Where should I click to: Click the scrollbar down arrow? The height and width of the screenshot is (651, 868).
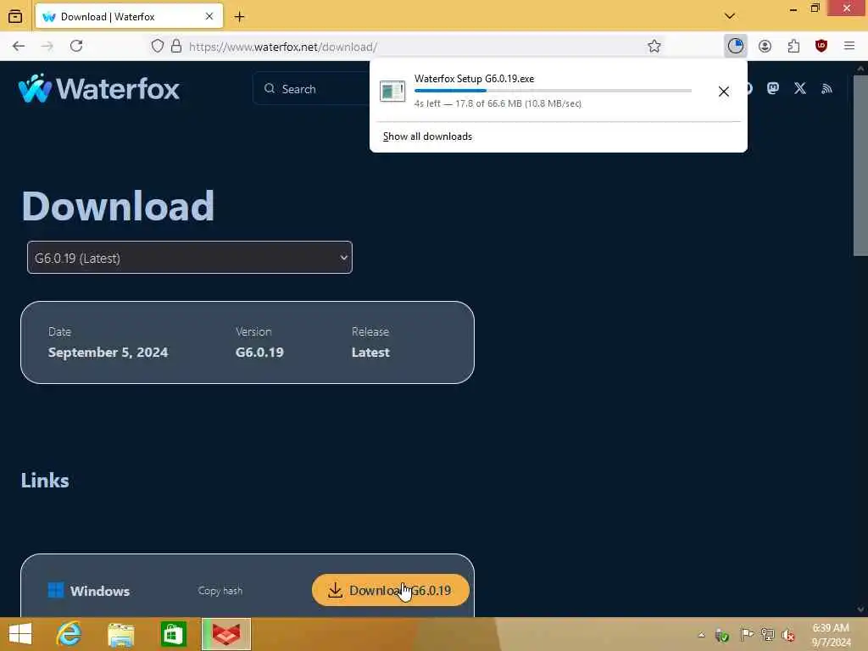point(860,609)
